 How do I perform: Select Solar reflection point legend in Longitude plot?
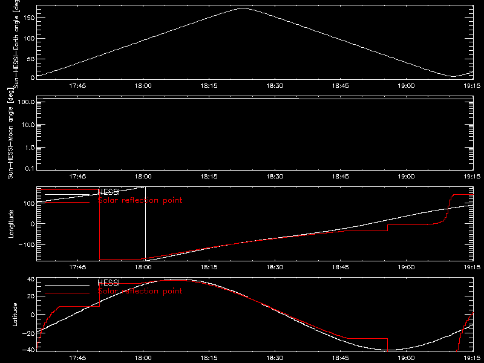(140, 200)
